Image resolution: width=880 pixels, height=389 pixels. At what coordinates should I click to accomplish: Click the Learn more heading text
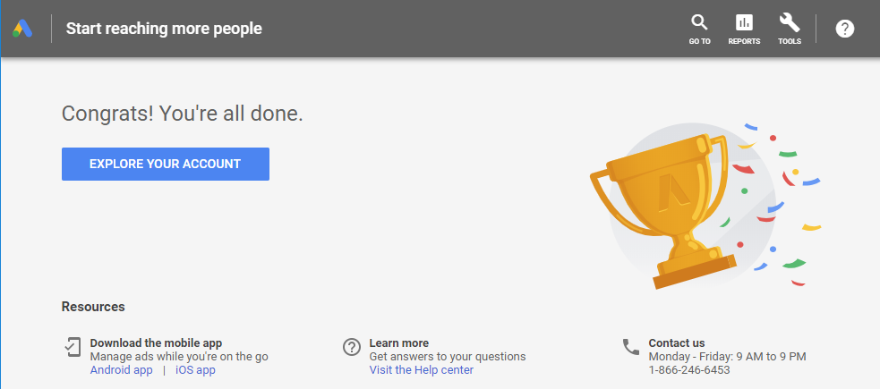coord(398,342)
